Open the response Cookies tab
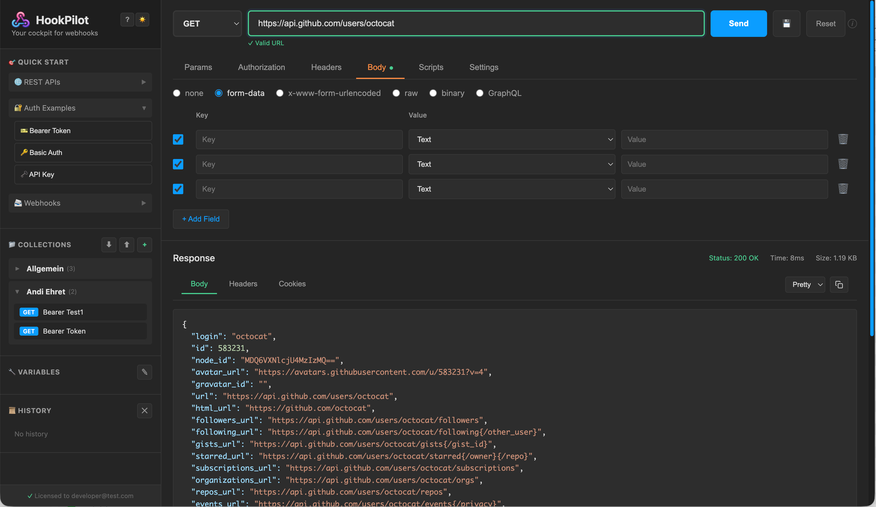The image size is (876, 507). pyautogui.click(x=292, y=283)
